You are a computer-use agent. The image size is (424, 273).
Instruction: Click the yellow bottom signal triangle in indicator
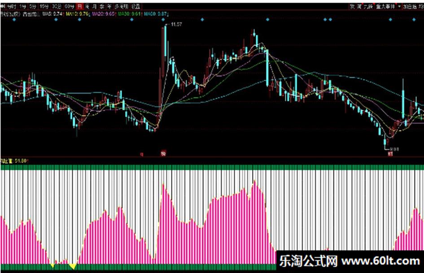73,266
